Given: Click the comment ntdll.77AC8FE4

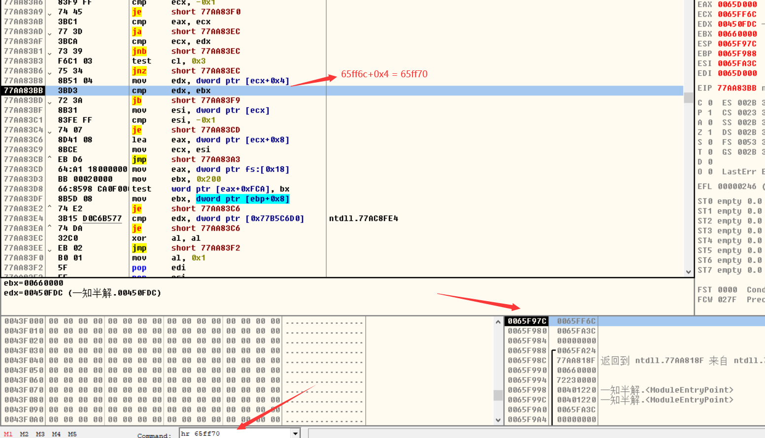Looking at the screenshot, I should (x=364, y=219).
